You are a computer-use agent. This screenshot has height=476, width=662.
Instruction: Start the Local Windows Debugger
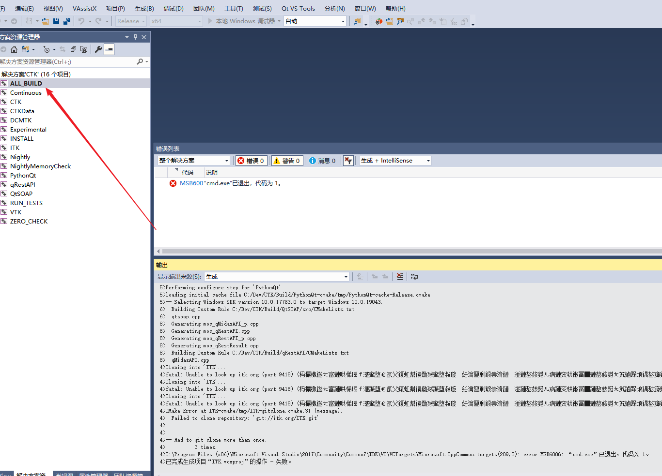coord(241,21)
